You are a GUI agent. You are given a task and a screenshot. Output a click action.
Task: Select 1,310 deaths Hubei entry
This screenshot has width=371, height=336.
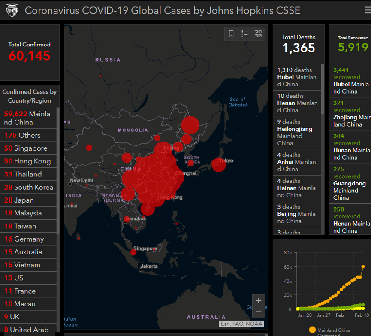(297, 77)
